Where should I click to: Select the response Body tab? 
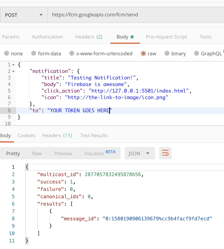point(5,135)
